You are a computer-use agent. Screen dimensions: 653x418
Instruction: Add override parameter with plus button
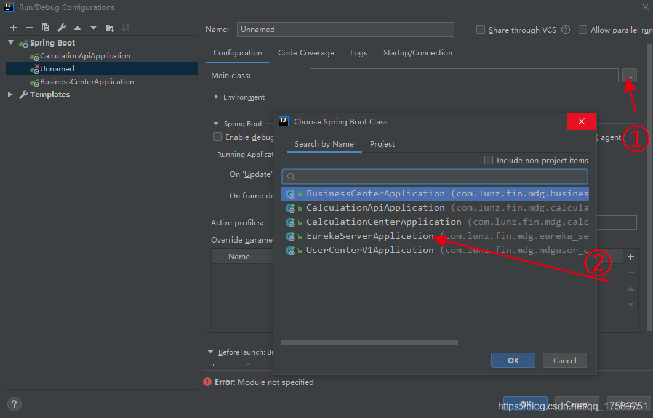pos(630,257)
